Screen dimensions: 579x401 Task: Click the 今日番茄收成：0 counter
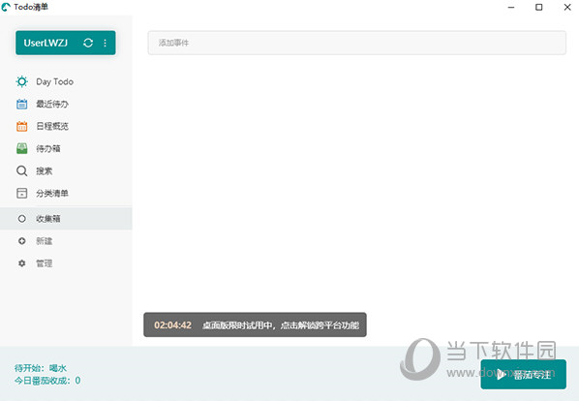coord(47,381)
